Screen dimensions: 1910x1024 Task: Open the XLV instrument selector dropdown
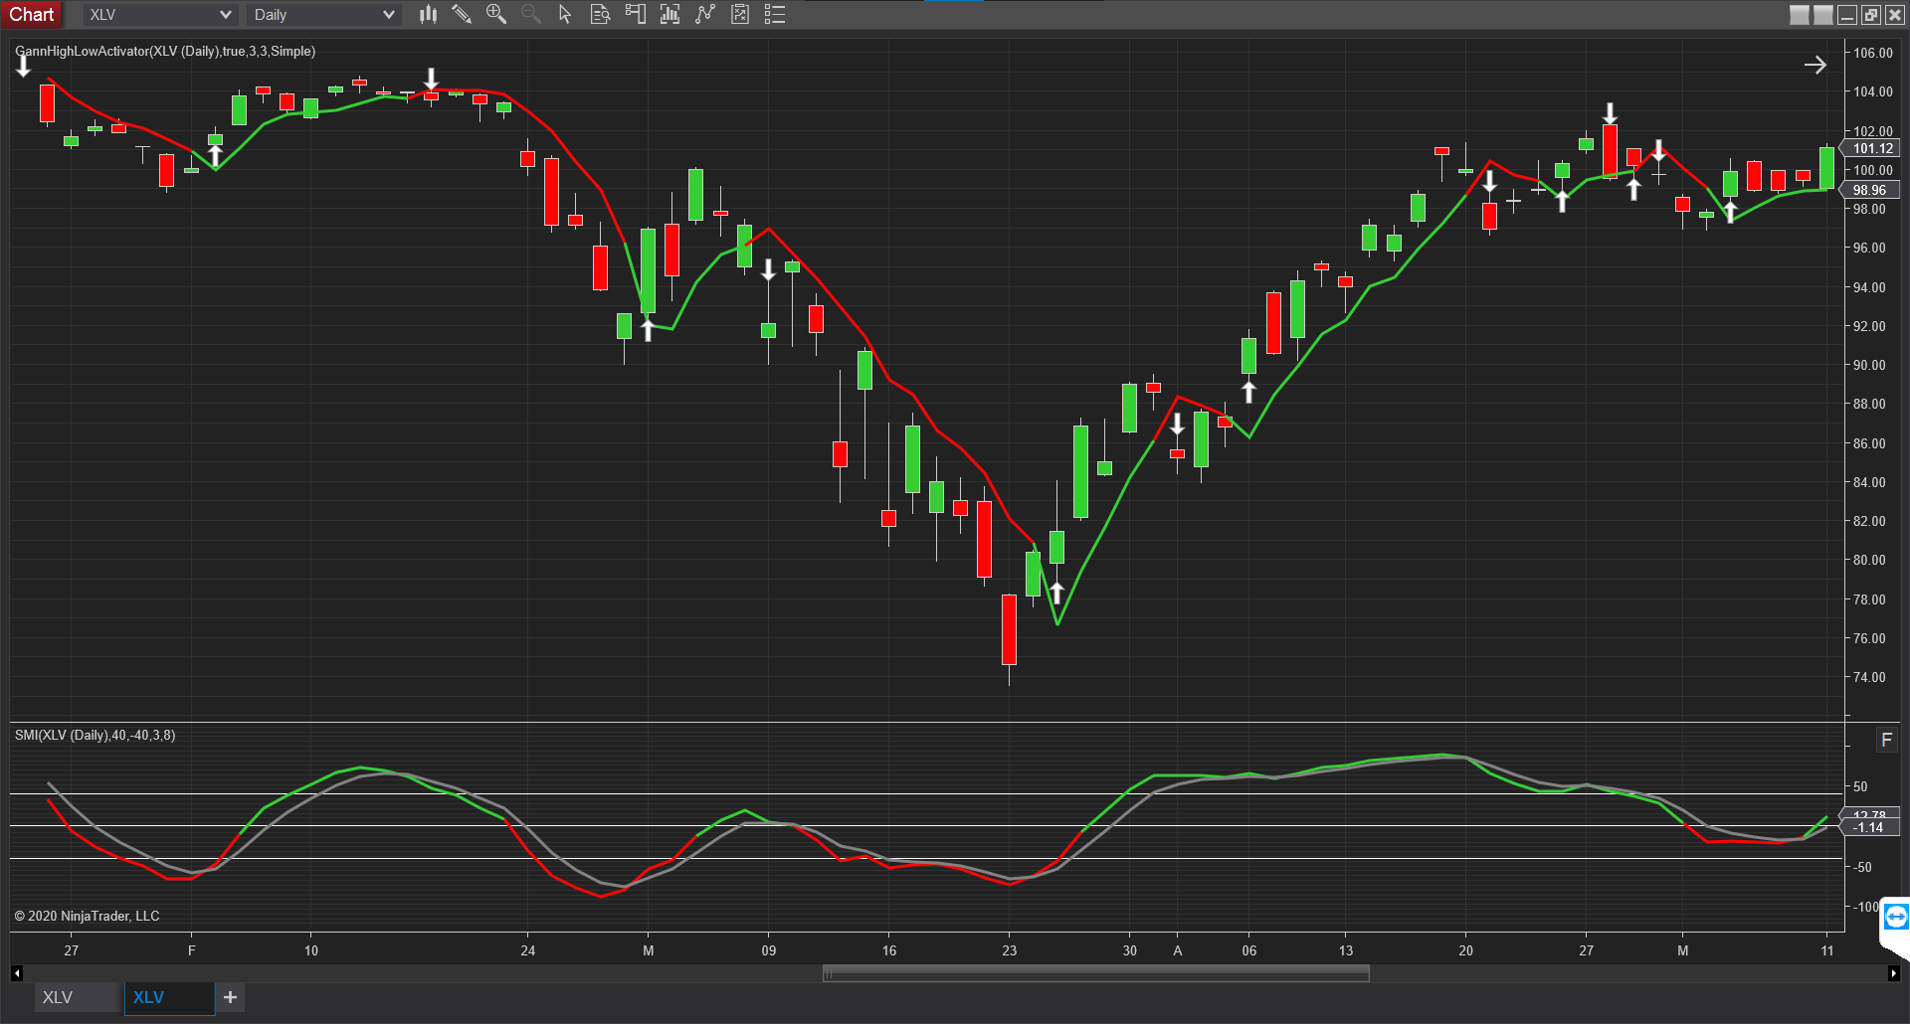159,15
